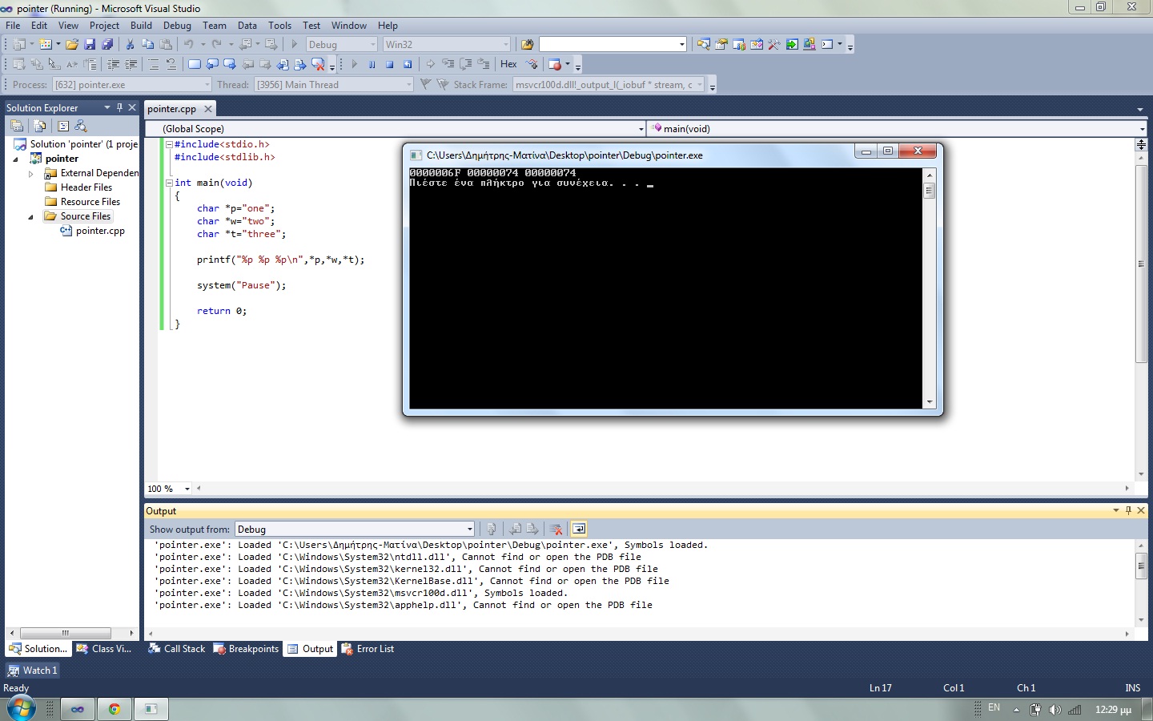Click the Toolbox hammer-and-wrench icon

coord(774,45)
